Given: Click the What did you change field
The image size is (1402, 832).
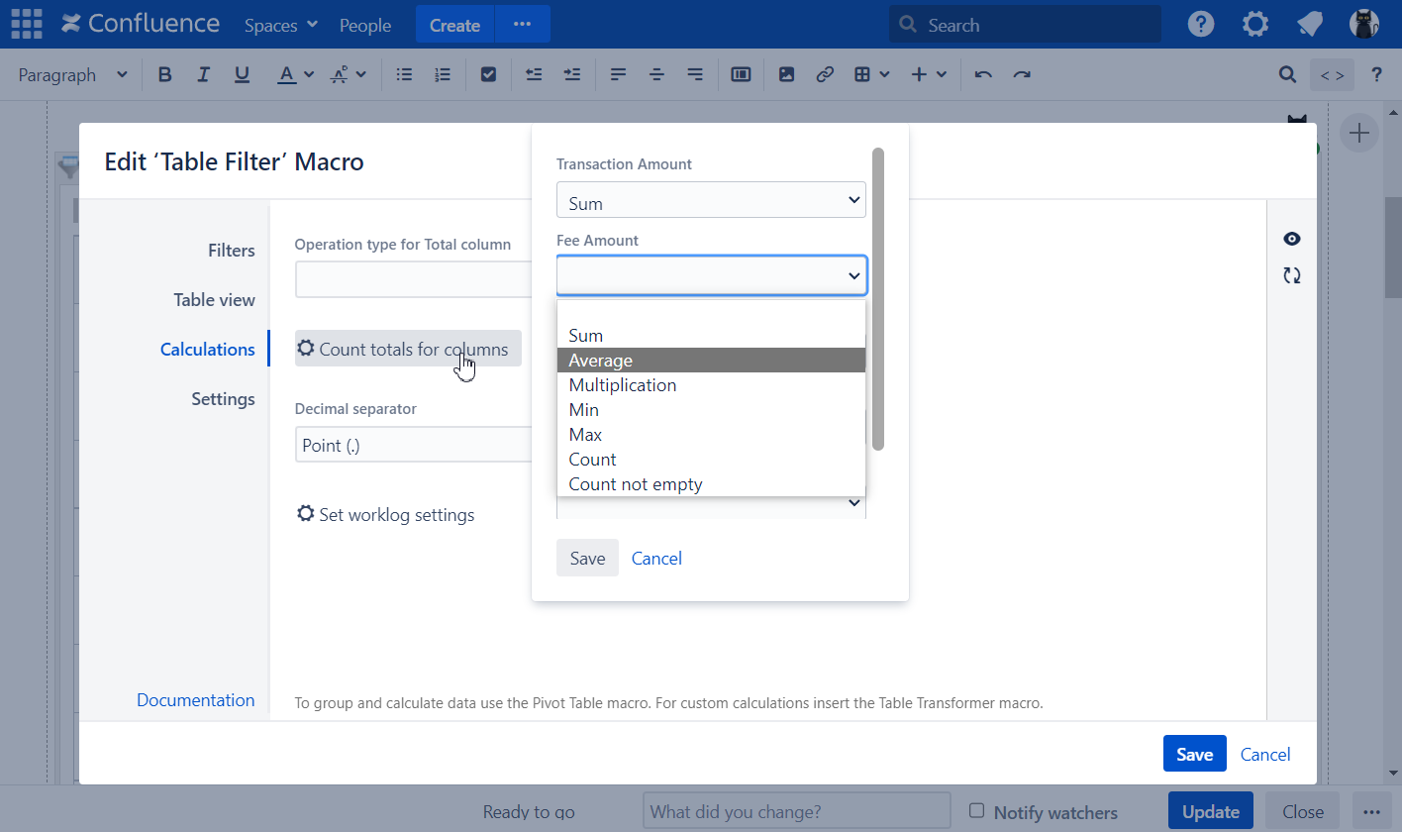Looking at the screenshot, I should click(796, 811).
